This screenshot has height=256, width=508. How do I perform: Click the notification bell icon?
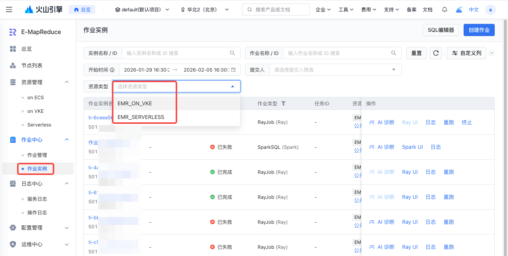click(x=445, y=9)
